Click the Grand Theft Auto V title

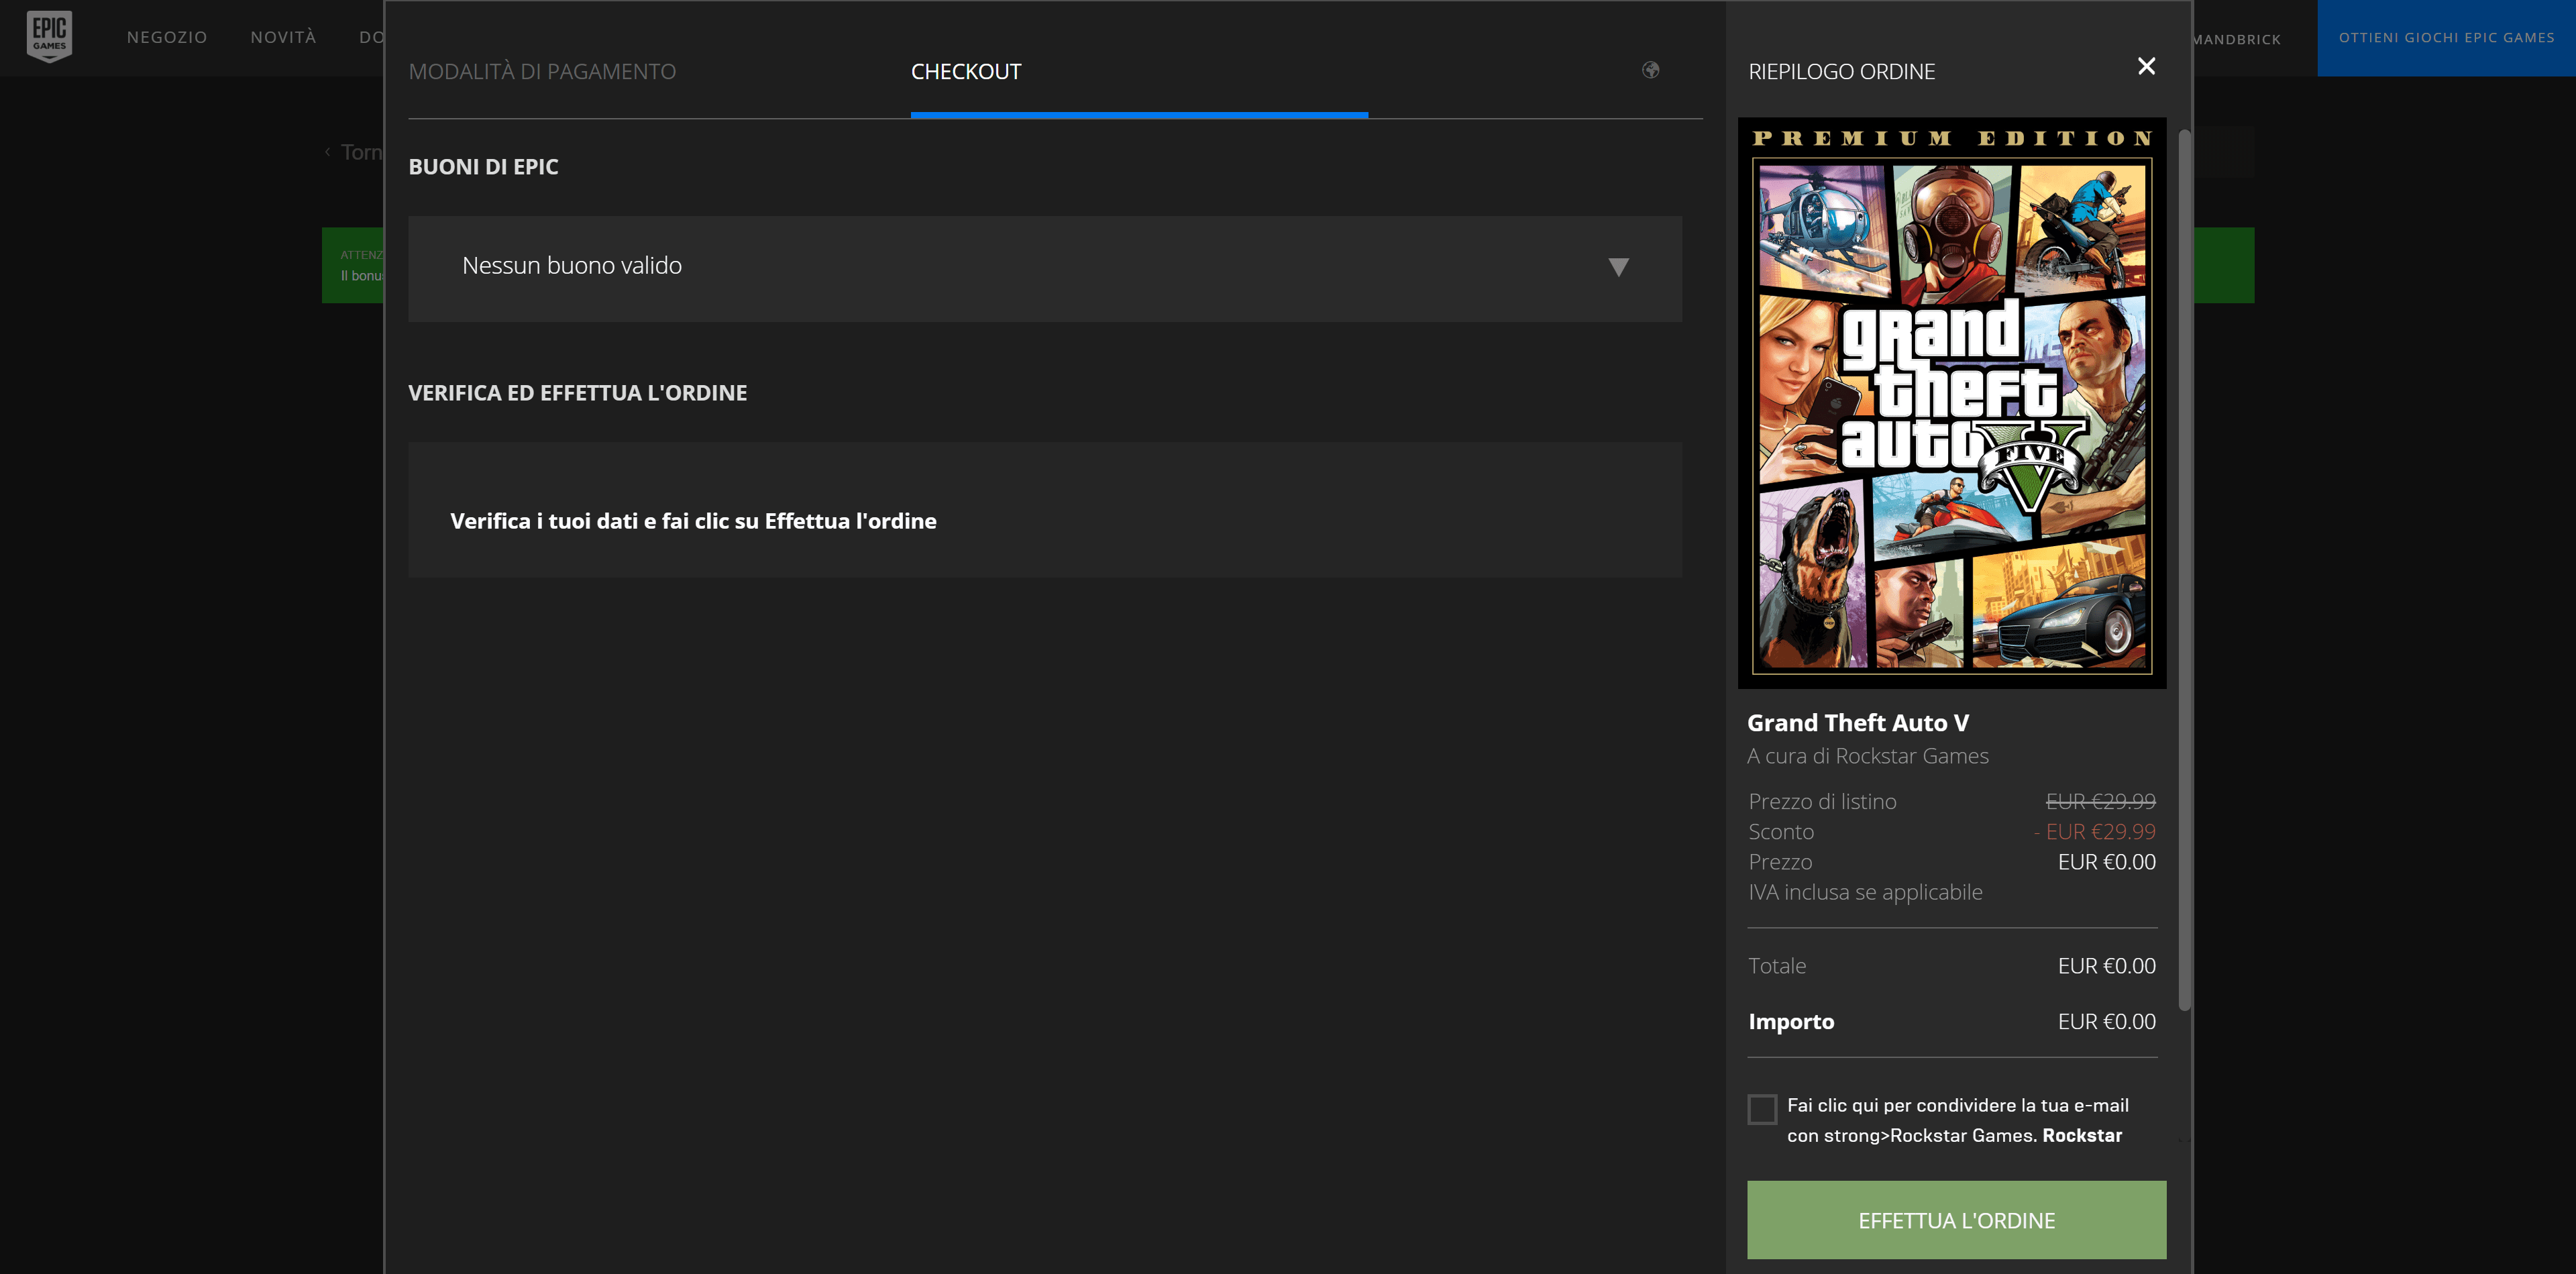pyautogui.click(x=1857, y=723)
